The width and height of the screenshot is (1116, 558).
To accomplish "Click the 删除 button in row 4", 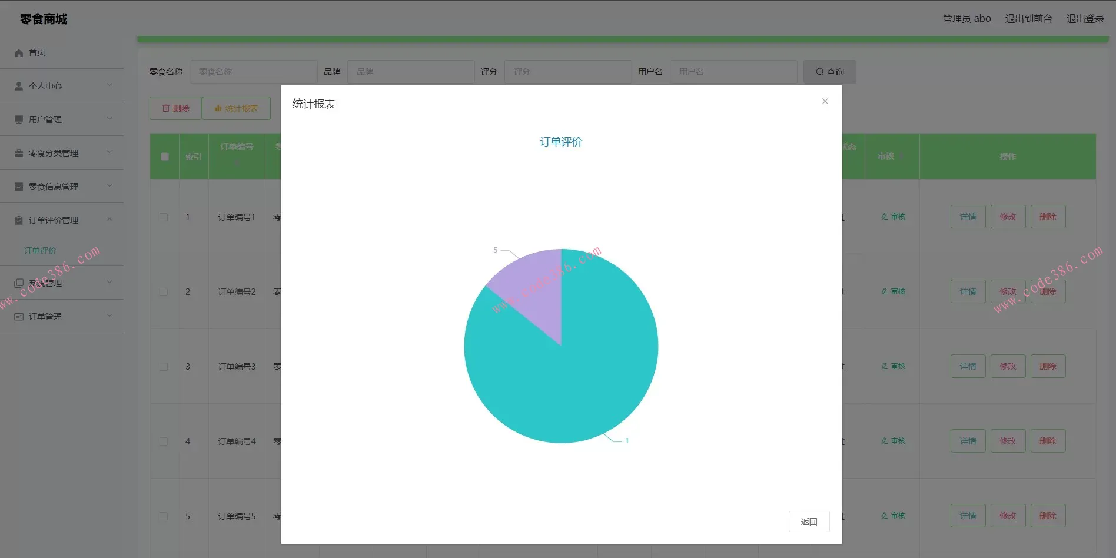I will coord(1048,441).
